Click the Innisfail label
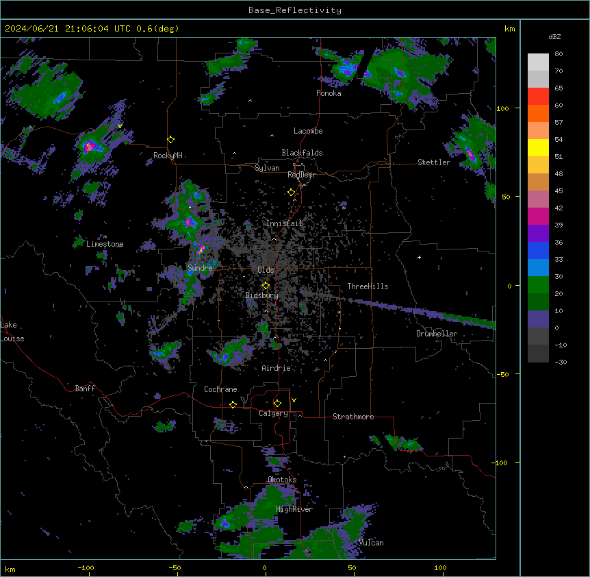This screenshot has height=577, width=590. [284, 223]
